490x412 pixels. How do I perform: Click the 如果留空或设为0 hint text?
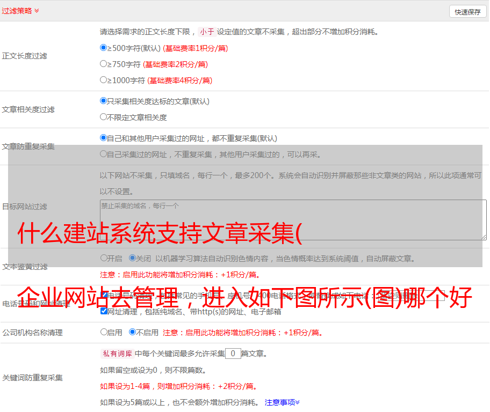click(154, 370)
